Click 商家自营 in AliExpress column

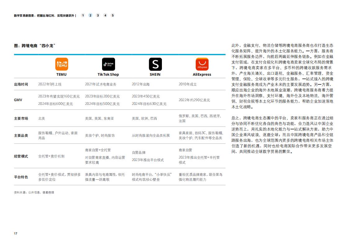tap(185, 150)
